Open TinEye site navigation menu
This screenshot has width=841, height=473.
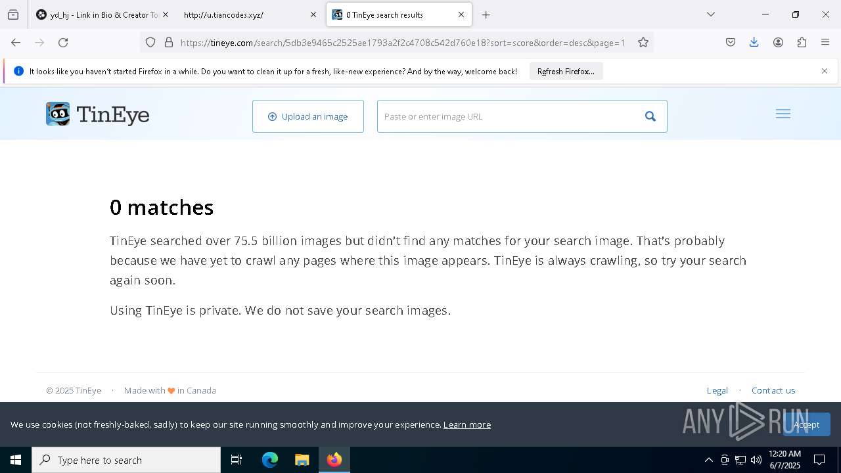(783, 114)
